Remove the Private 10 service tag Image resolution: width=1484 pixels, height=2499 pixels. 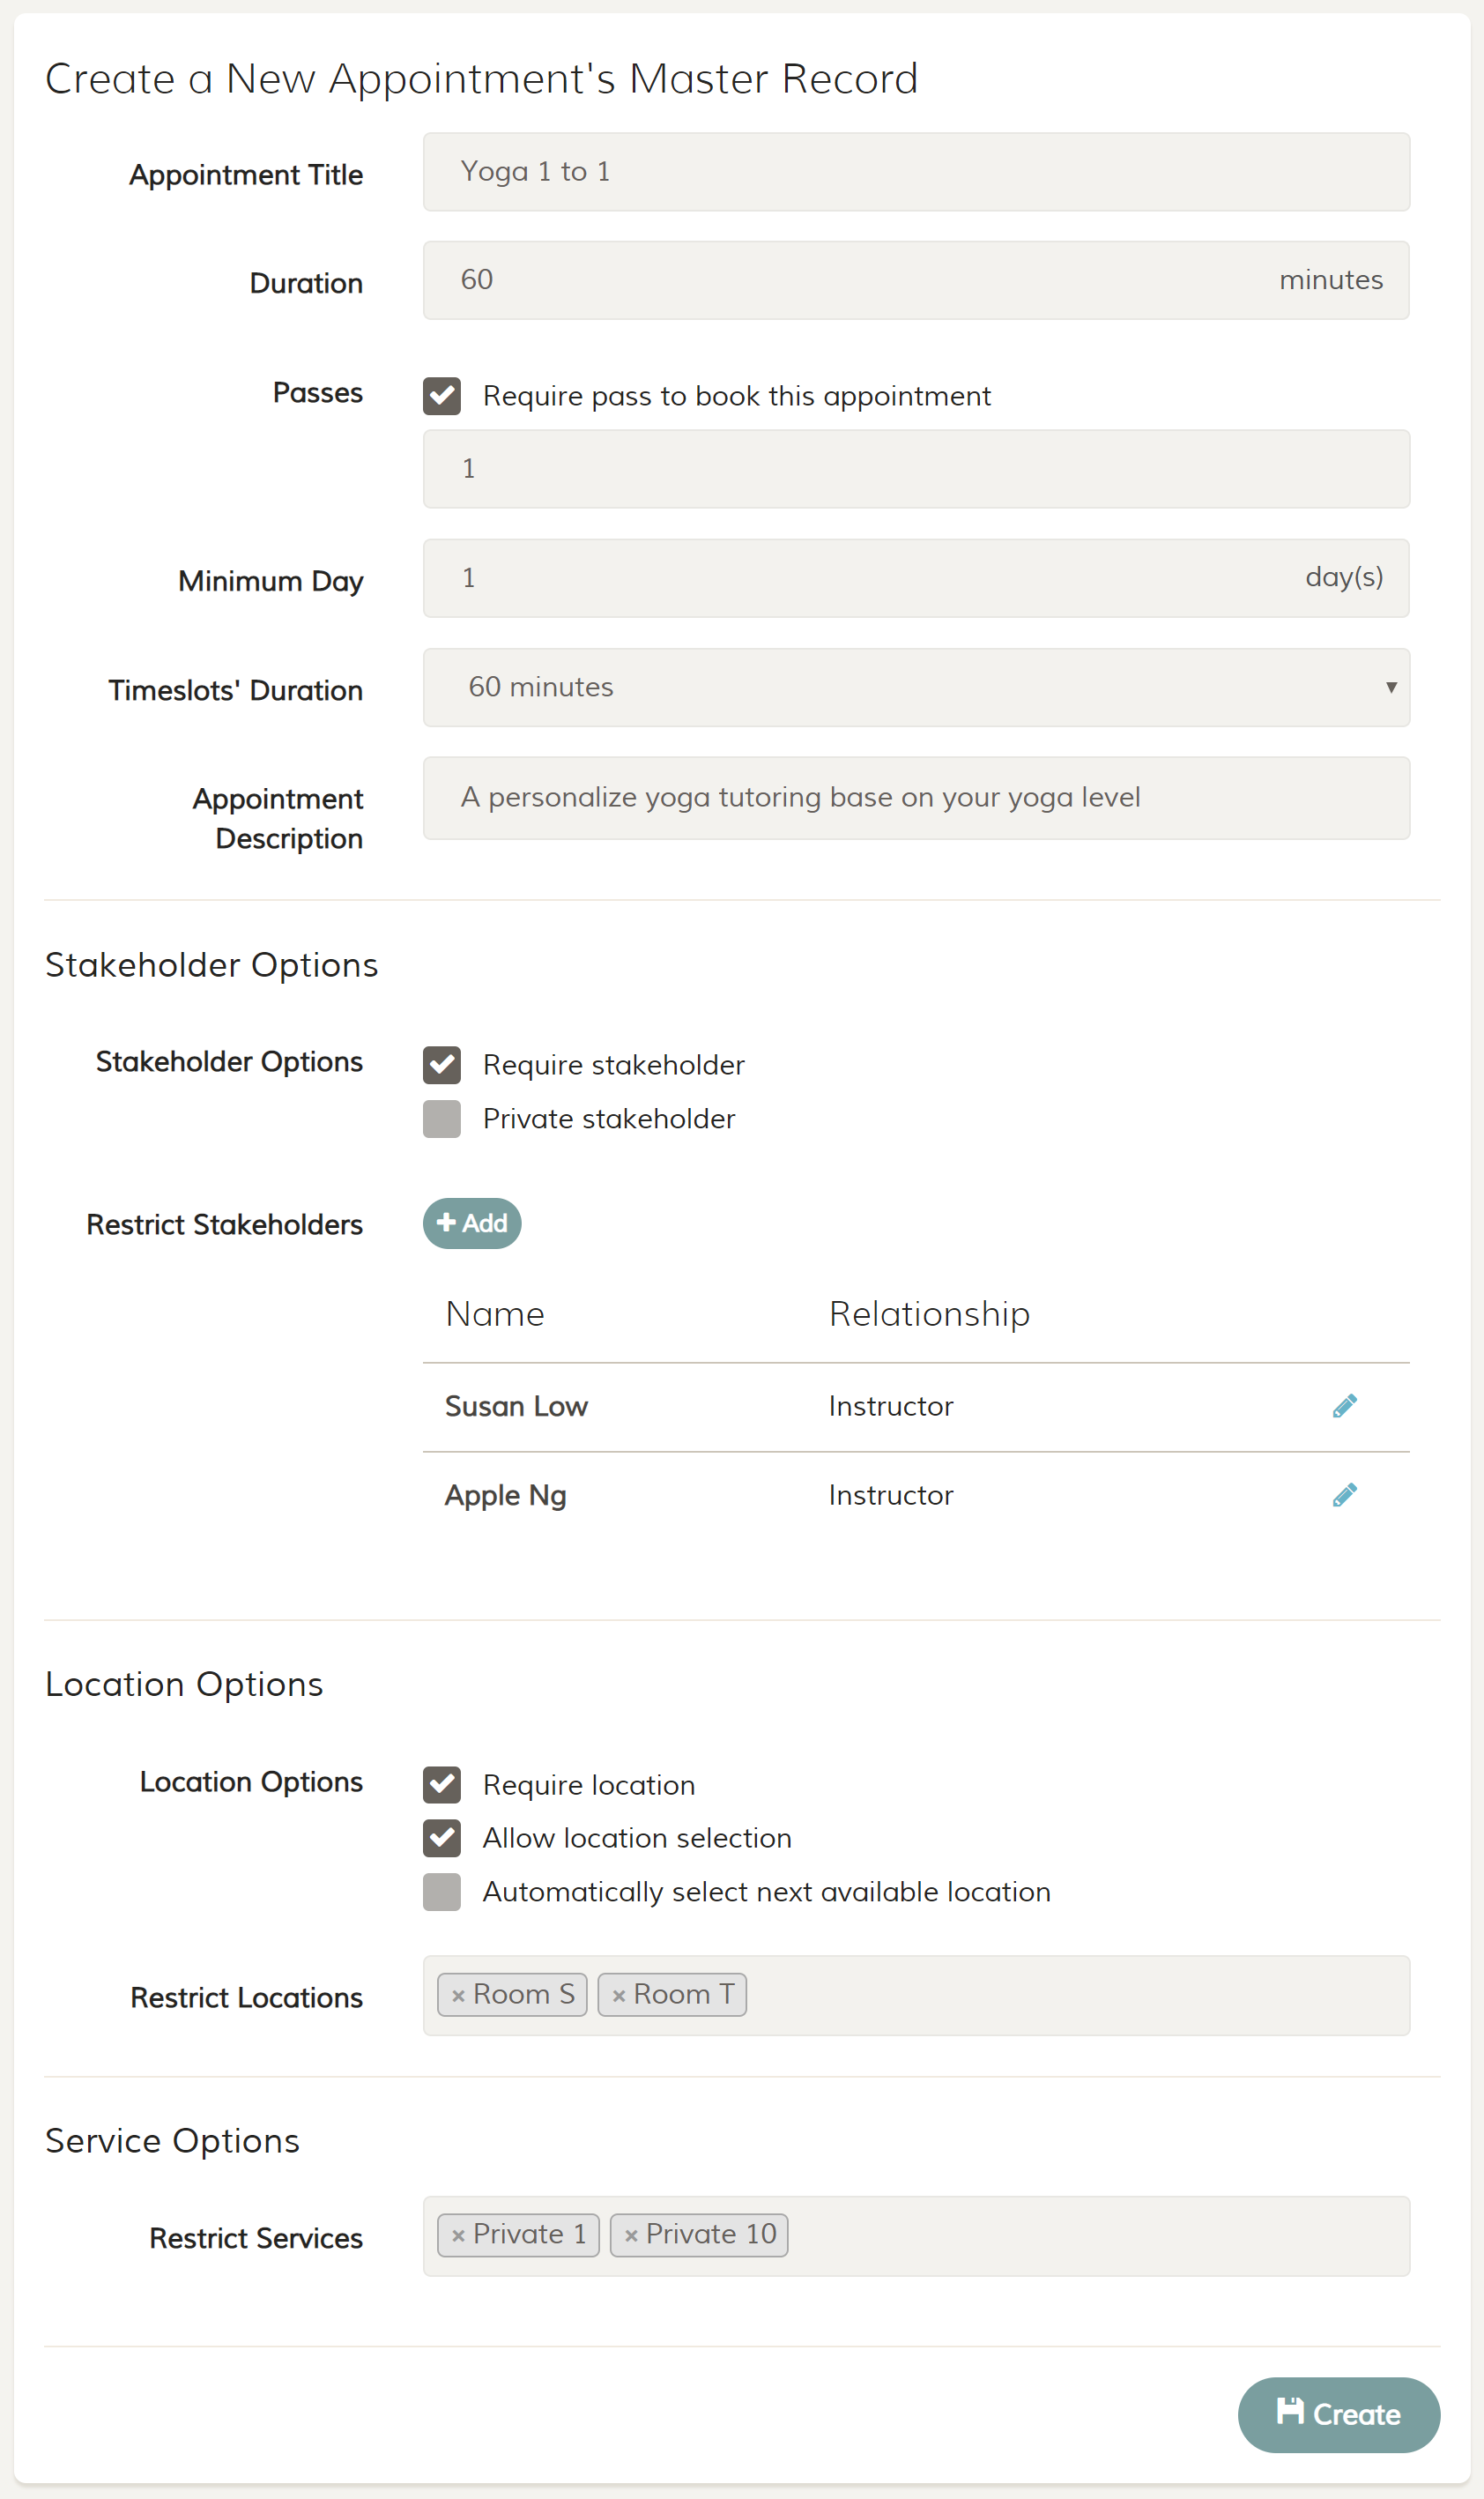630,2235
